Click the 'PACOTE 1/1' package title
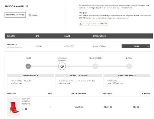This screenshot has width=154, height=119. (12, 44)
